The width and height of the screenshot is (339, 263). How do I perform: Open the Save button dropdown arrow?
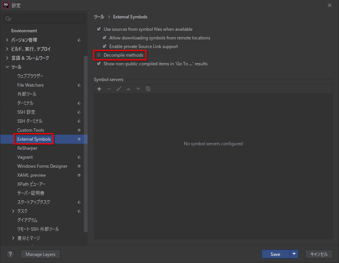coord(294,254)
